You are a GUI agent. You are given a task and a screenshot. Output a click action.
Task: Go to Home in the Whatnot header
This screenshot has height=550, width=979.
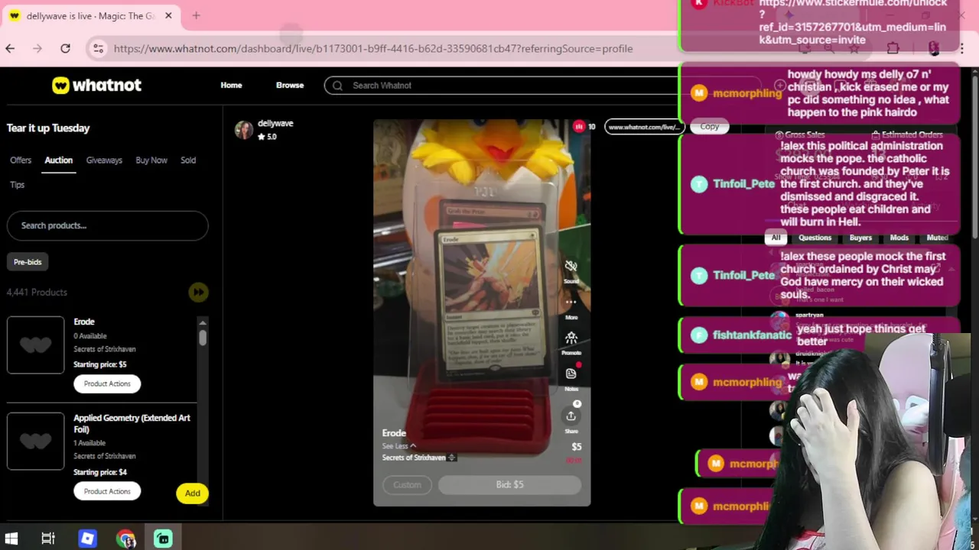click(x=231, y=85)
